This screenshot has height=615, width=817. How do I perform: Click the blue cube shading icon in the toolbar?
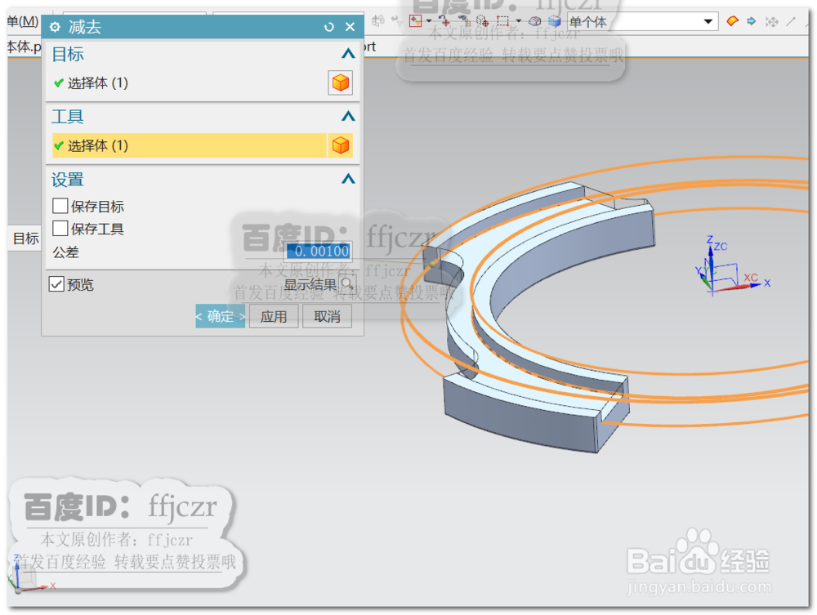pyautogui.click(x=553, y=20)
